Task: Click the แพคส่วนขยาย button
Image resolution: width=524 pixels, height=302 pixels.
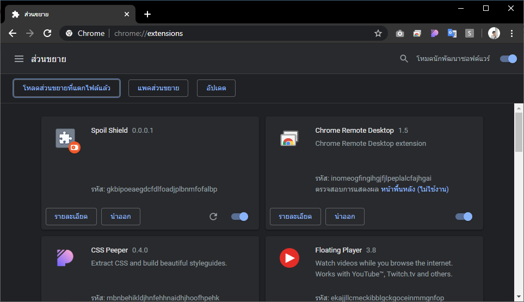Action: [x=158, y=88]
